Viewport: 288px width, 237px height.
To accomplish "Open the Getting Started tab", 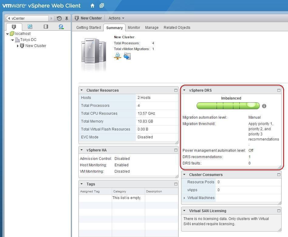I will [88, 28].
